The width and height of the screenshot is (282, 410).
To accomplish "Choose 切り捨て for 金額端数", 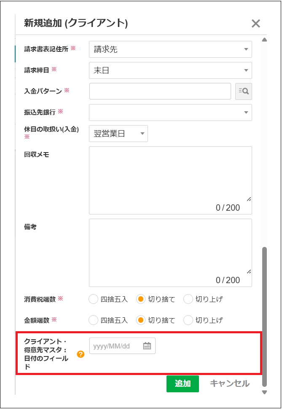I will [141, 320].
